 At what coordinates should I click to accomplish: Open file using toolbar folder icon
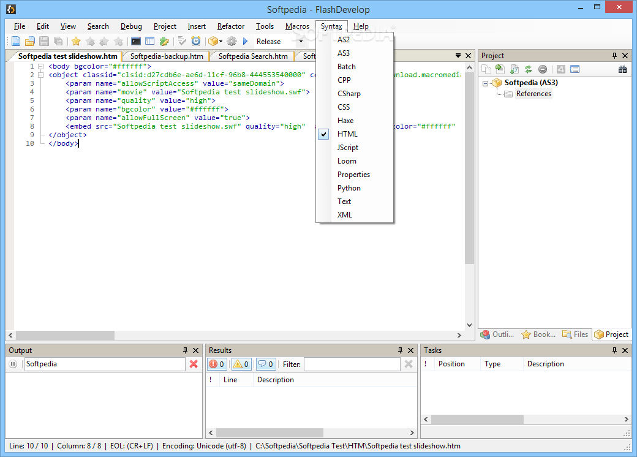[x=30, y=41]
